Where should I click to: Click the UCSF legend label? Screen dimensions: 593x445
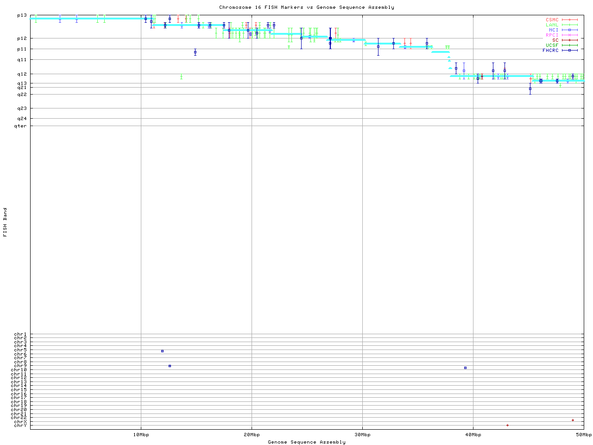(552, 45)
